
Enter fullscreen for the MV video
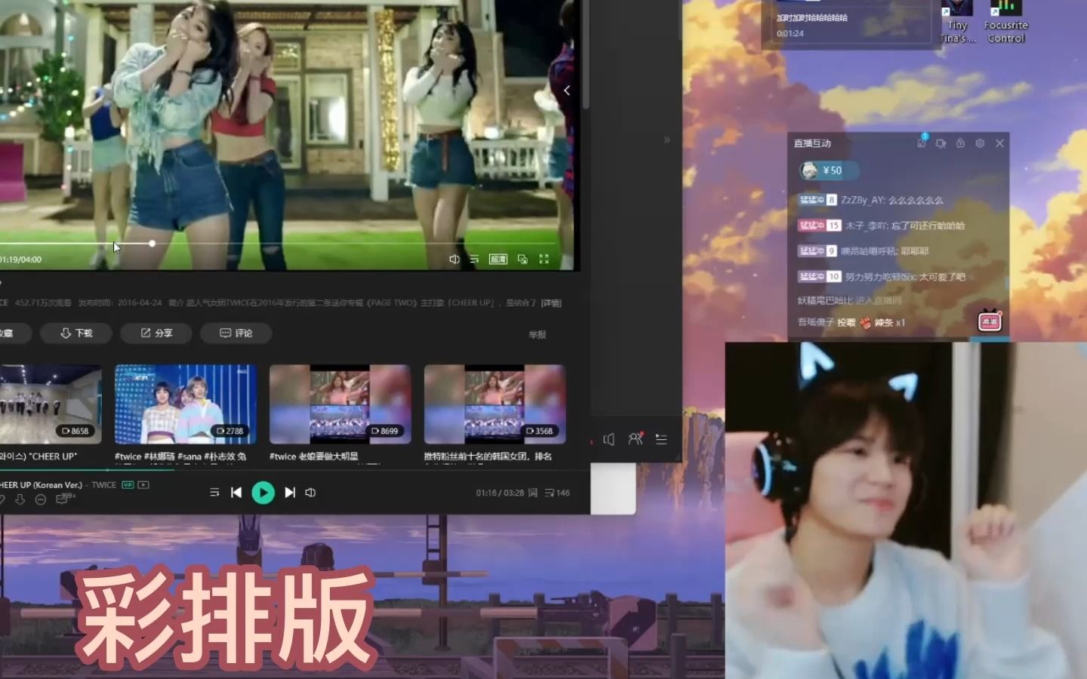point(543,259)
